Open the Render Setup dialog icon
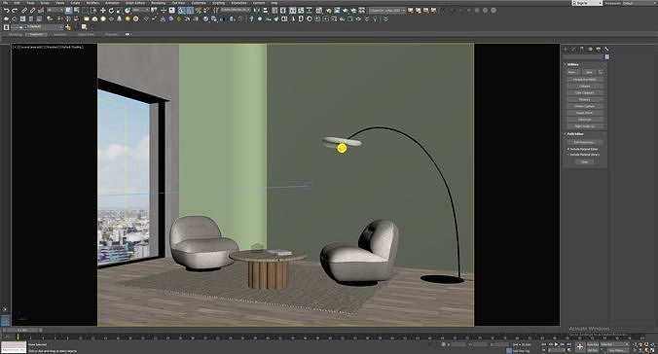658x354 pixels. pos(329,10)
